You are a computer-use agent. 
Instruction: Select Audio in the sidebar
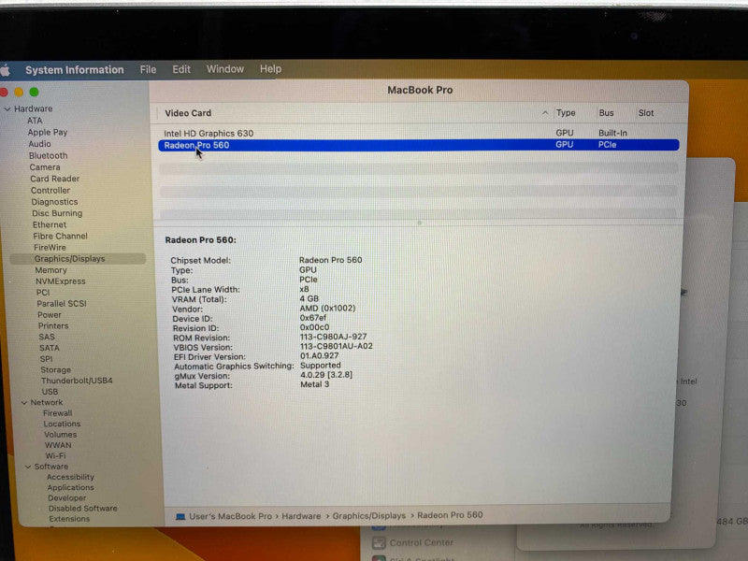(x=39, y=144)
